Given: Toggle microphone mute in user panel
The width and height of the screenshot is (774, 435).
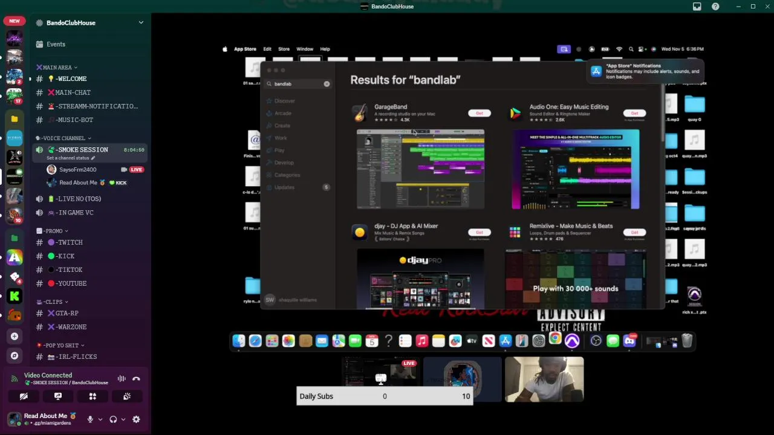Looking at the screenshot, I should 90,419.
